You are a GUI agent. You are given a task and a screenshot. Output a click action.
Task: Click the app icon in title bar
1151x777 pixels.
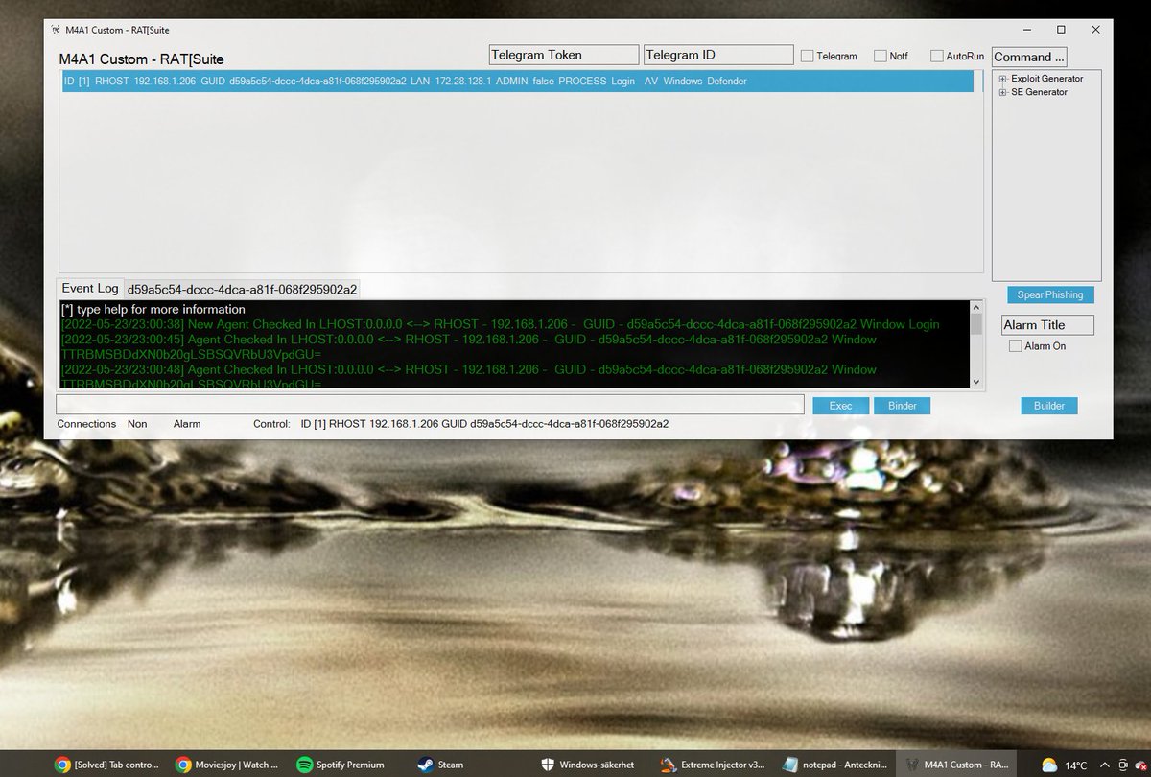(56, 30)
